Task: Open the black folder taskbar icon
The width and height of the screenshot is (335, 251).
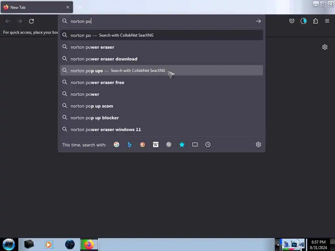Action: pyautogui.click(x=29, y=244)
